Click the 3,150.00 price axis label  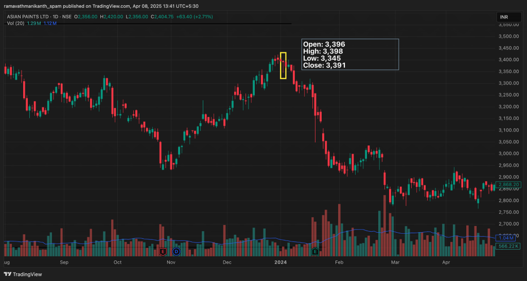coord(509,118)
